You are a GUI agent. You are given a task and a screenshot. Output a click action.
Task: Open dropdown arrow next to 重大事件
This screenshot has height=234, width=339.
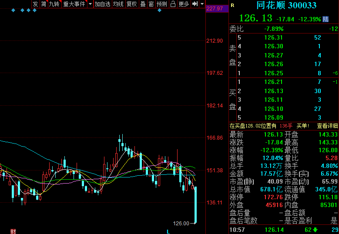[90, 4]
